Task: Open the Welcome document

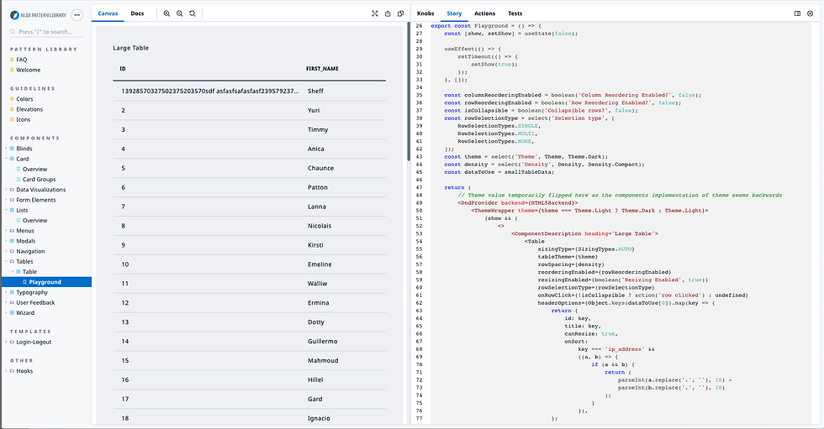Action: click(x=28, y=70)
